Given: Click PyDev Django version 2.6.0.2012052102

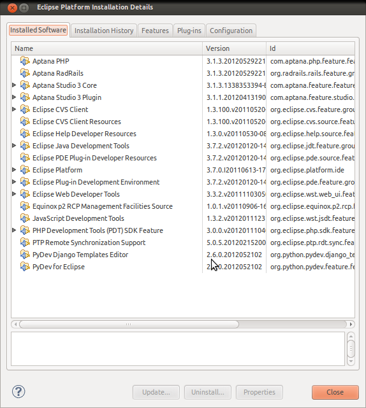Looking at the screenshot, I should pos(234,255).
